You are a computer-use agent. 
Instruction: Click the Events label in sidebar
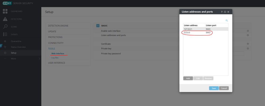click(x=14, y=34)
